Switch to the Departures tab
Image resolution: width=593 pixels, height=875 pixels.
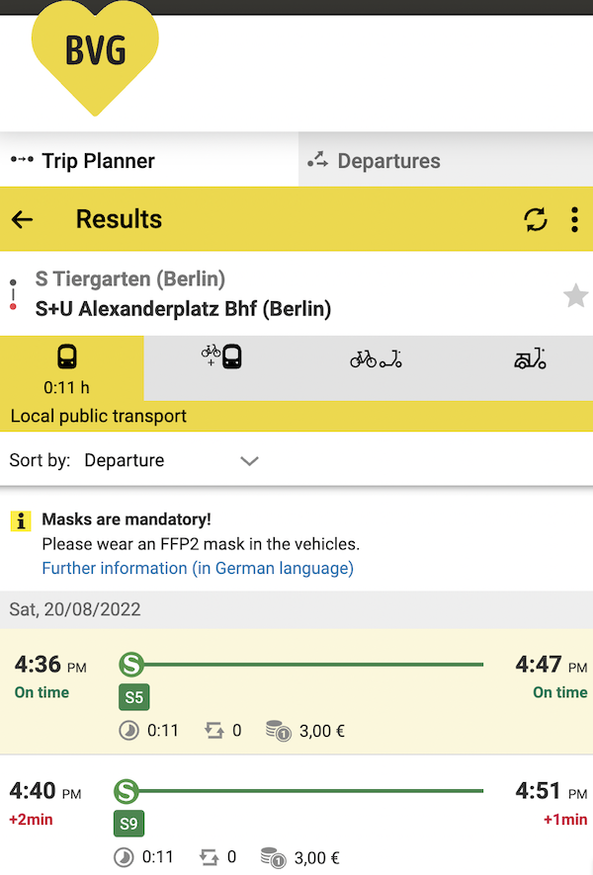click(446, 161)
